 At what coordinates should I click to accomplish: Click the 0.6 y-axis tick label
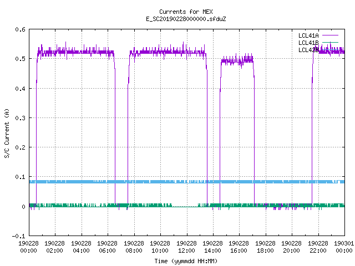pyautogui.click(x=20, y=29)
